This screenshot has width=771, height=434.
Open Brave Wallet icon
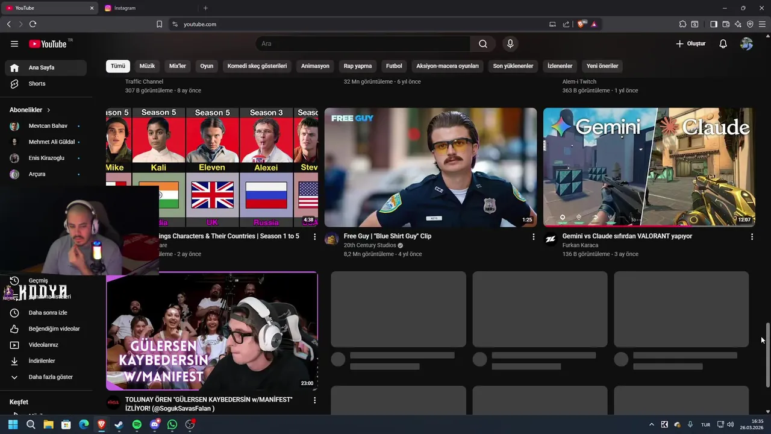click(726, 24)
